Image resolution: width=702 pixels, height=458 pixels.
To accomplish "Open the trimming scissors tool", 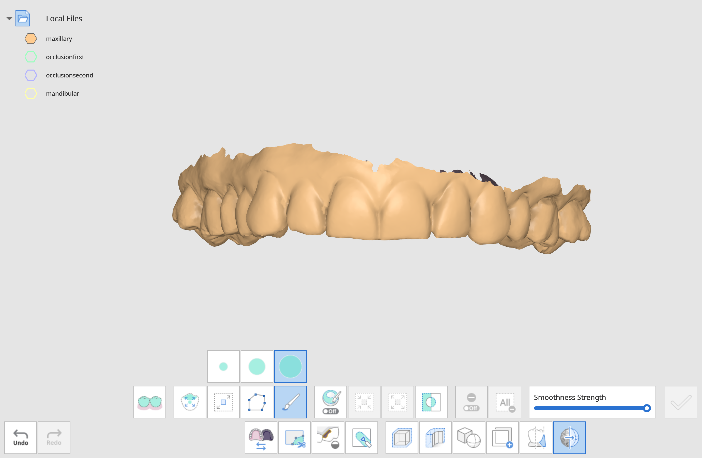I will click(295, 438).
